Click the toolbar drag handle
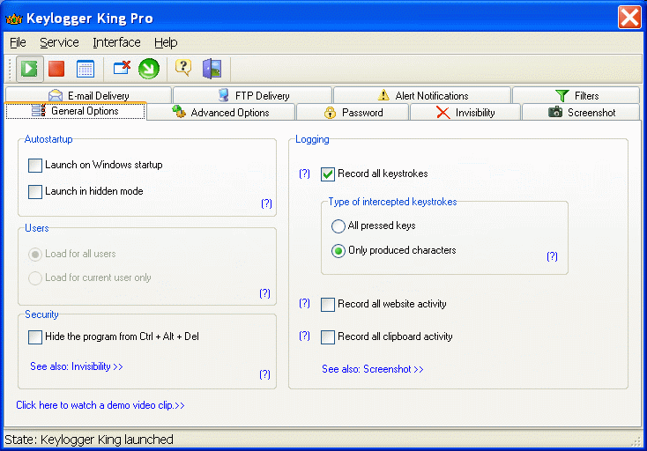The width and height of the screenshot is (647, 451). [11, 69]
